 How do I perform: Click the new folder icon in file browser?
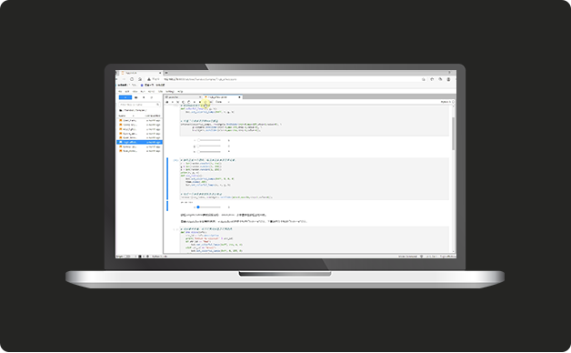click(x=135, y=97)
